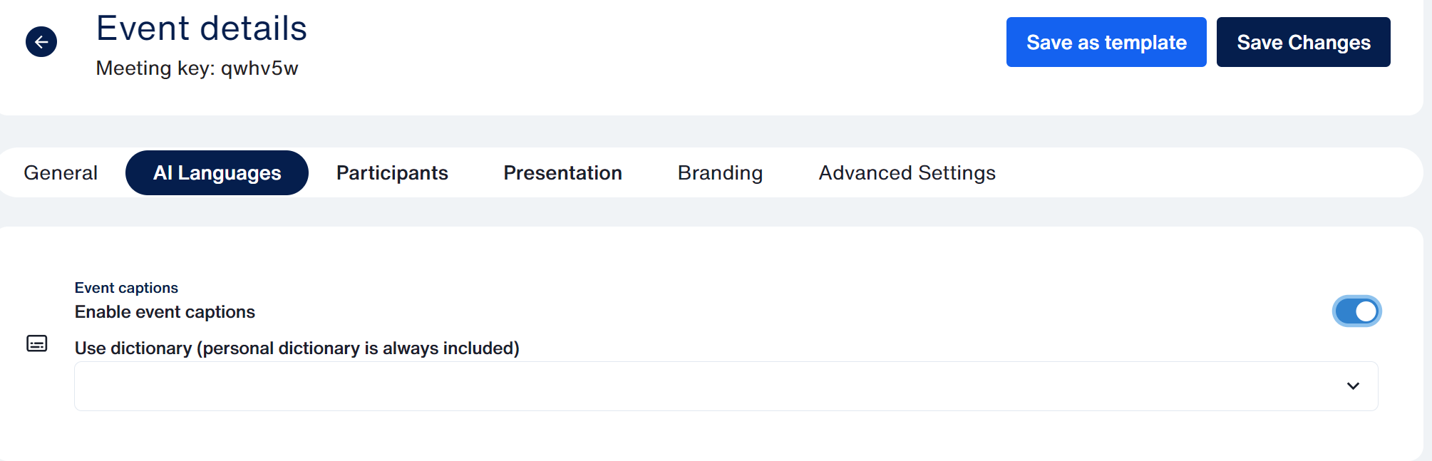The width and height of the screenshot is (1432, 461).
Task: Click the 'Enable event captions' label
Action: pyautogui.click(x=165, y=312)
